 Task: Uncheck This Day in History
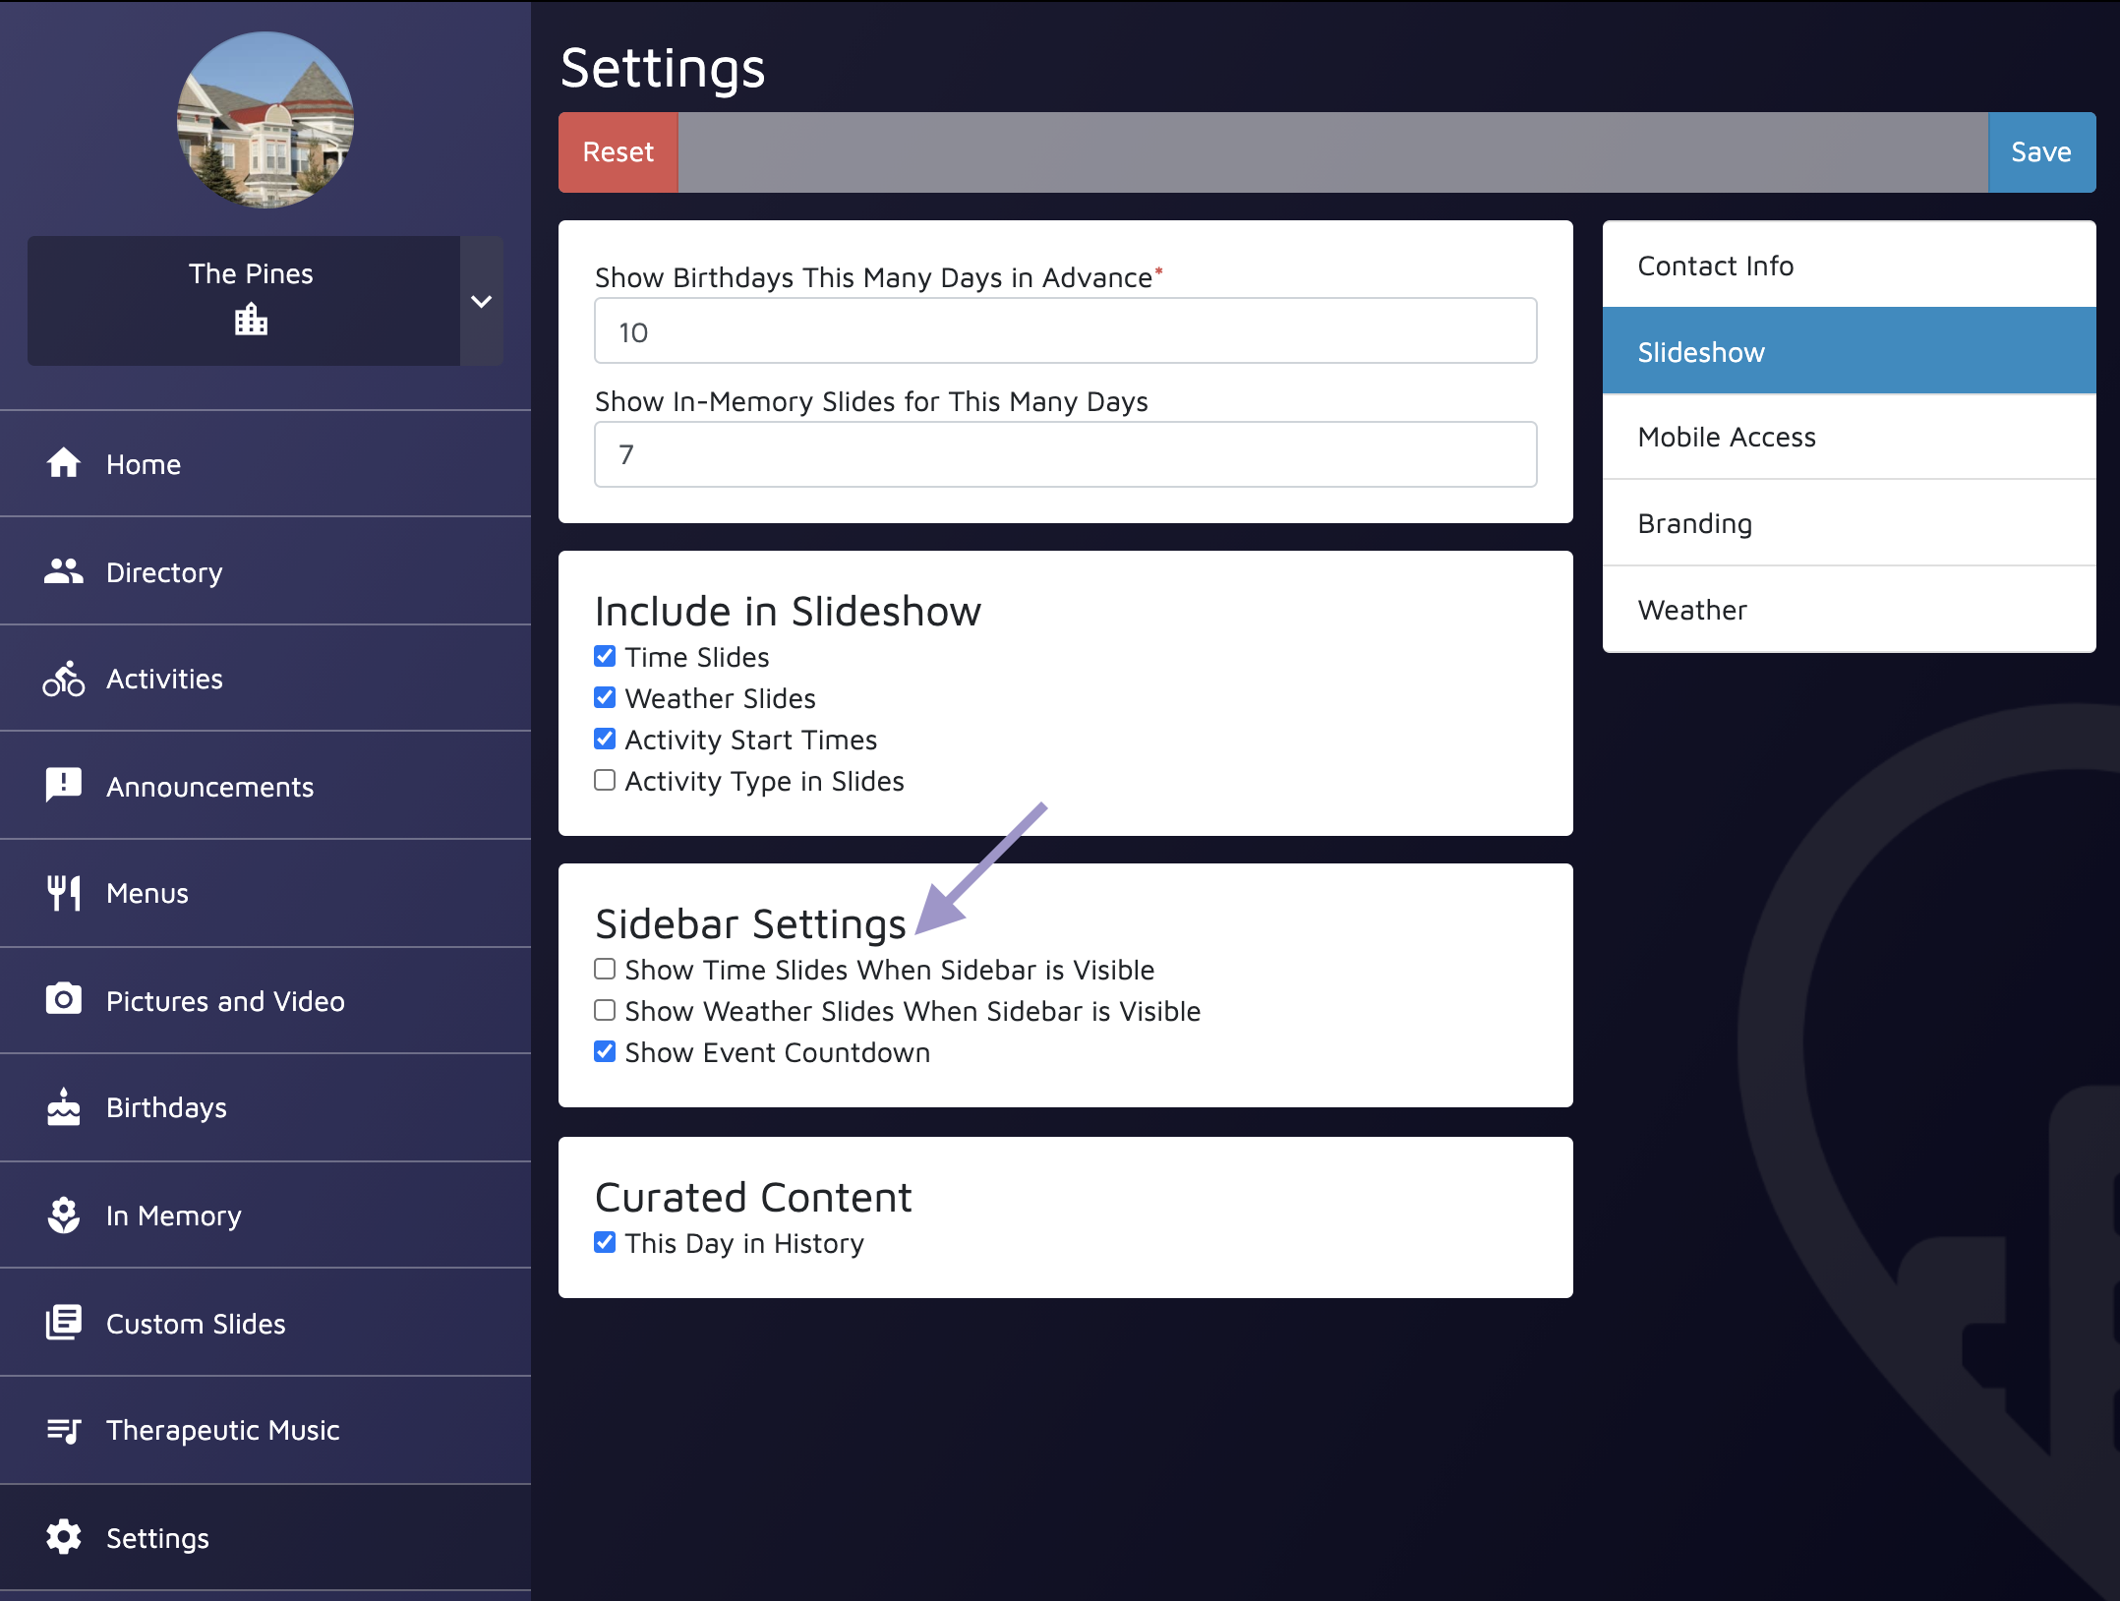605,1242
